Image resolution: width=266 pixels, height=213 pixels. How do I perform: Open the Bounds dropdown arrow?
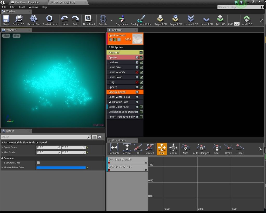click(x=112, y=20)
